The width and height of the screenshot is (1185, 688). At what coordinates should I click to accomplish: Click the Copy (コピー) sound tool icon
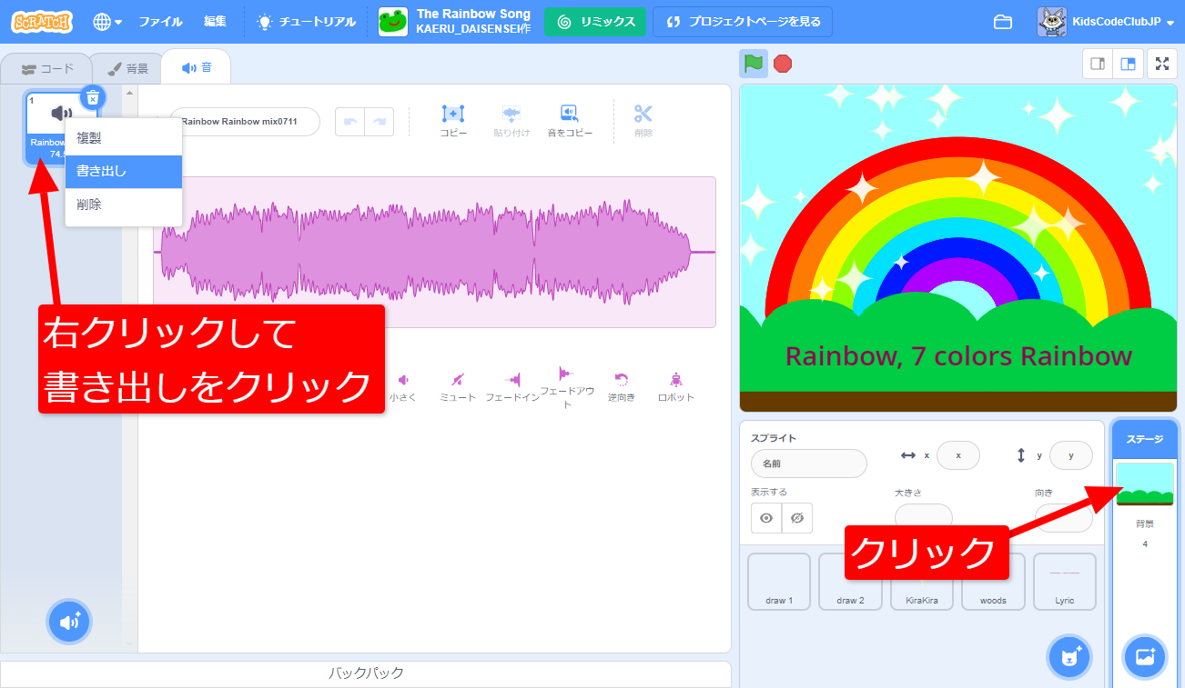click(452, 115)
